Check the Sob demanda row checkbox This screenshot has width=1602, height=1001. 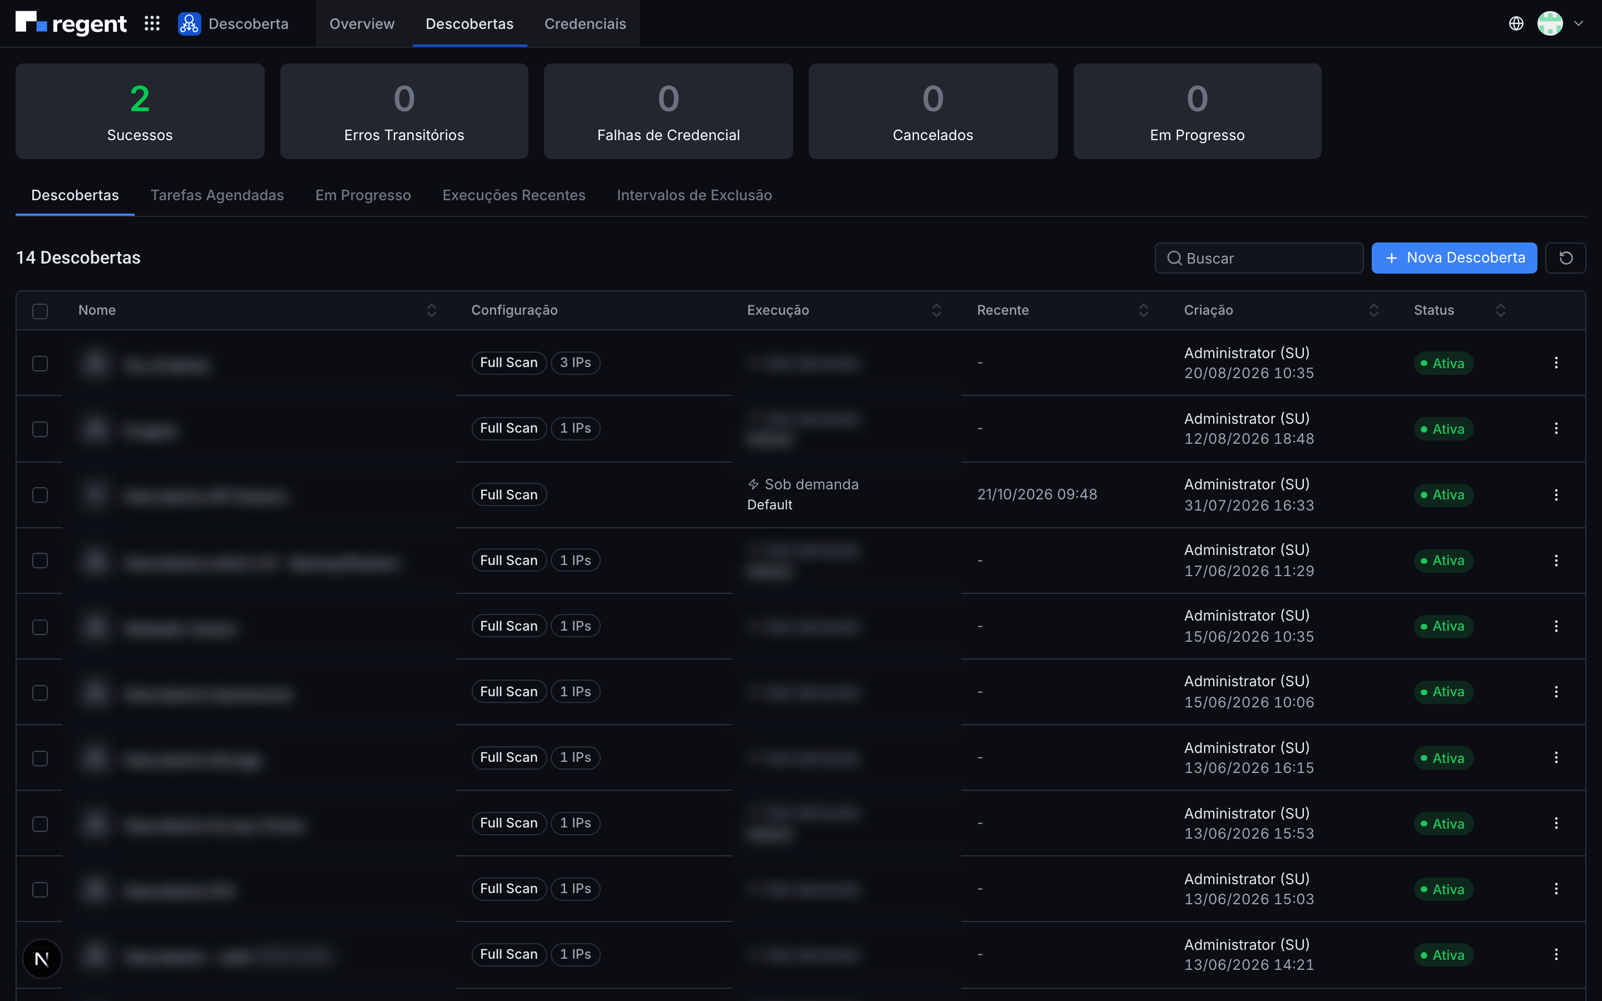pos(41,494)
